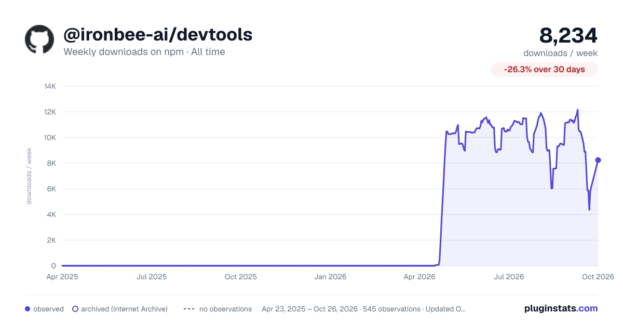Click the dashed 'no observations' legend line
The height and width of the screenshot is (327, 623).
click(189, 309)
